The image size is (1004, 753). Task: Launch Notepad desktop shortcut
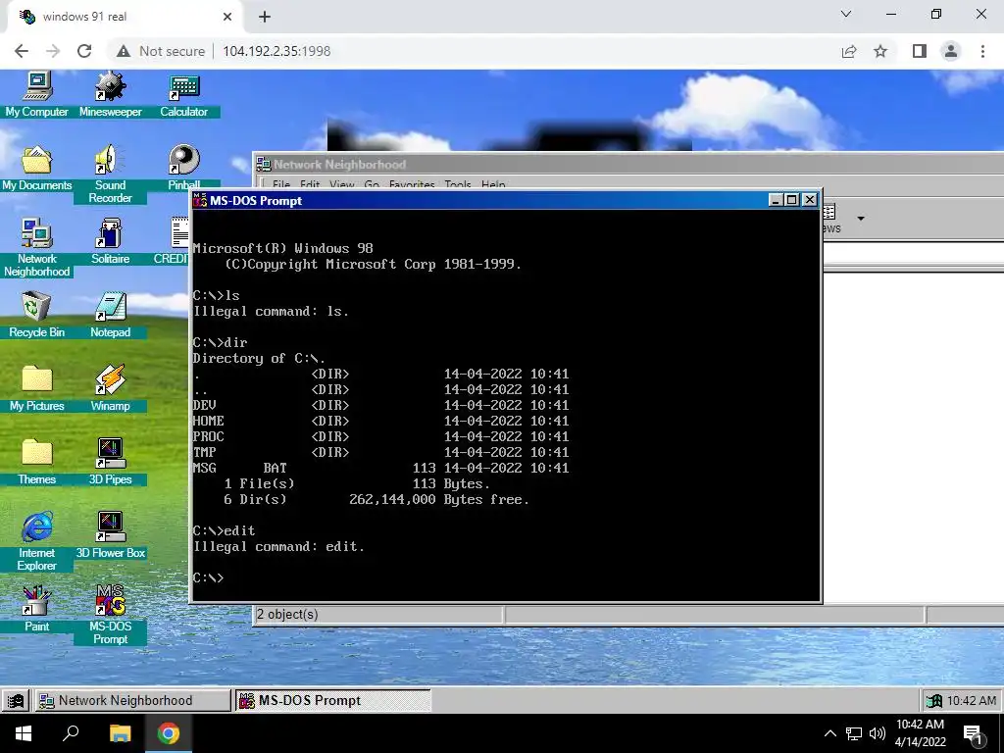click(110, 315)
